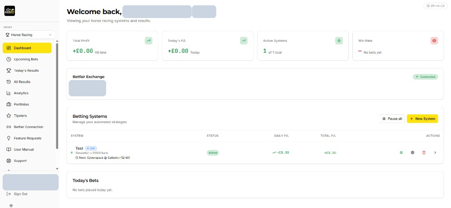Screen dimensions: 451x208
Task: Click the Total Profit trend icon
Action: coord(148,41)
